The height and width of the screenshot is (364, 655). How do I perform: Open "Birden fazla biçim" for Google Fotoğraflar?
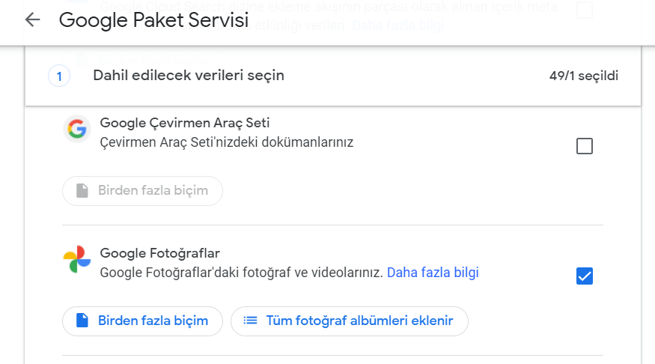pyautogui.click(x=142, y=321)
